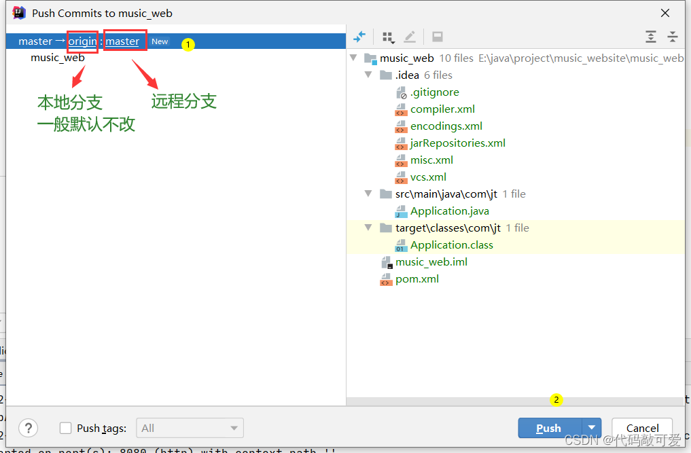Click the music_web.iml file icon
The height and width of the screenshot is (453, 691).
tap(387, 263)
